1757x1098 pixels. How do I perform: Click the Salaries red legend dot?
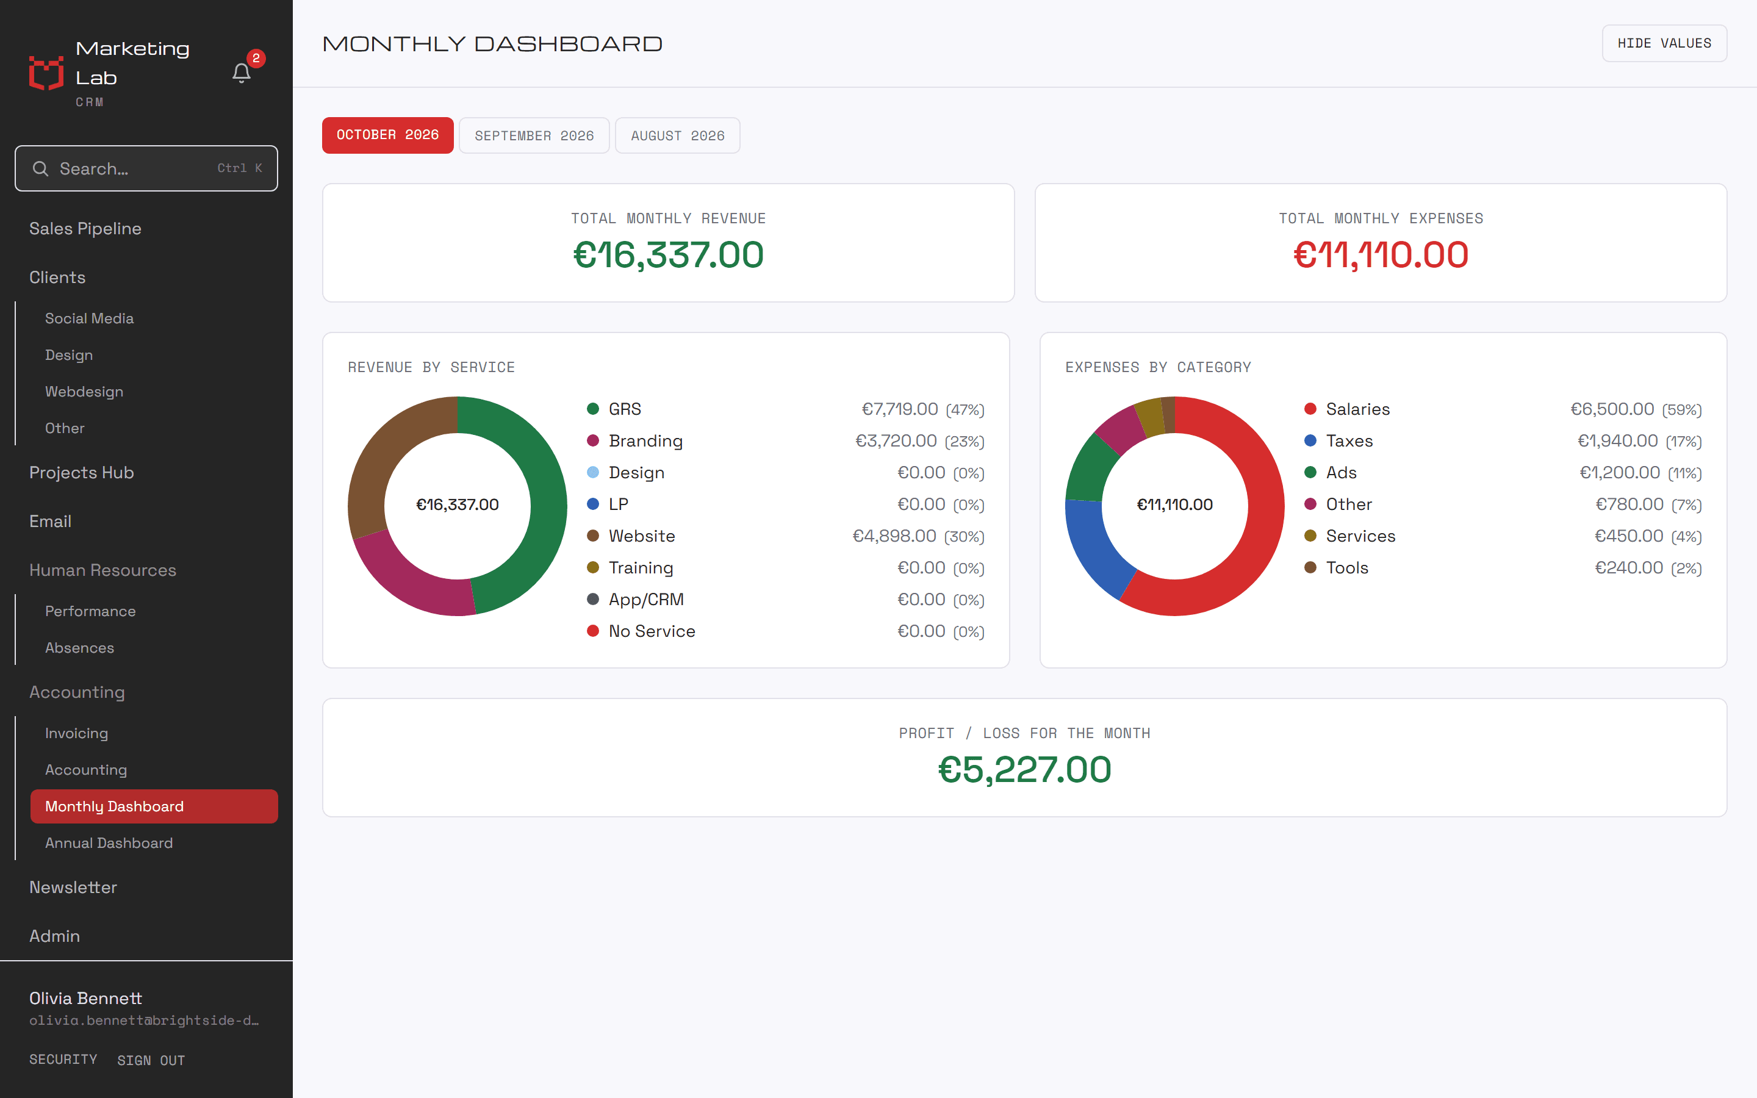point(1310,409)
